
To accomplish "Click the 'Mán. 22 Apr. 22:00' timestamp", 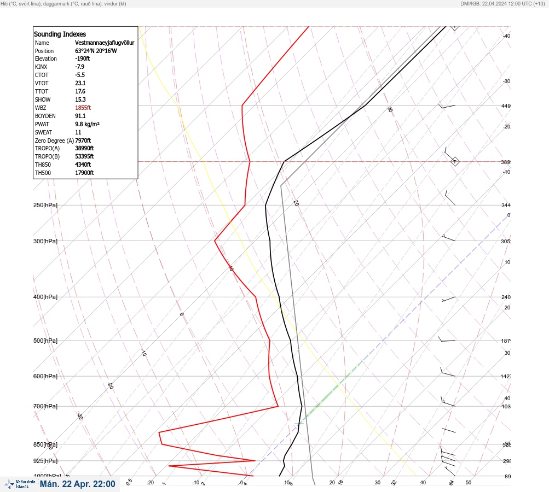I will click(77, 484).
